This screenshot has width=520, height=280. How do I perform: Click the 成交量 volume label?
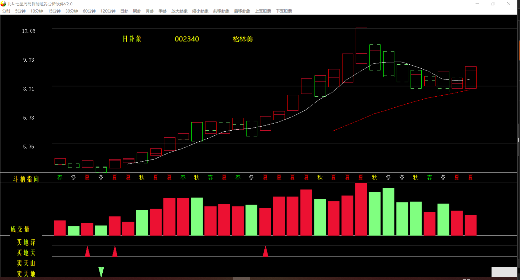point(20,229)
